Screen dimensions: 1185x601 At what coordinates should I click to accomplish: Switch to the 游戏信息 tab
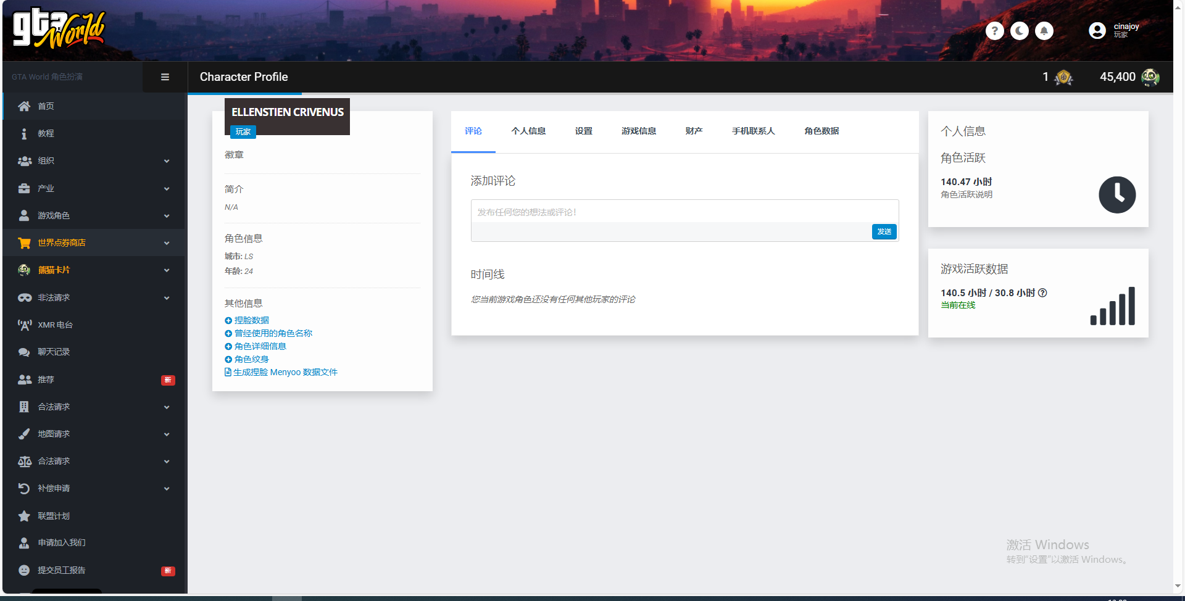[639, 131]
